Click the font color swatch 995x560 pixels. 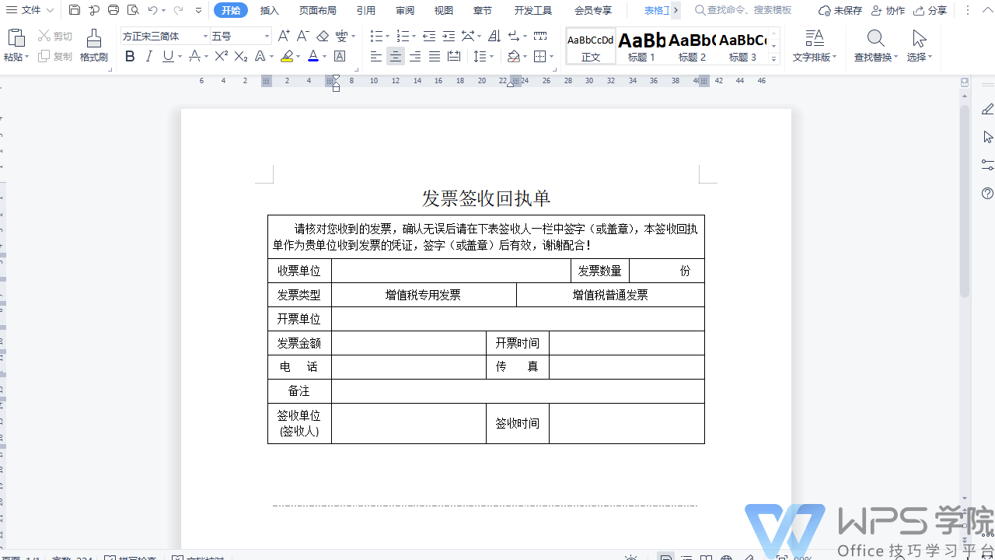pyautogui.click(x=313, y=56)
